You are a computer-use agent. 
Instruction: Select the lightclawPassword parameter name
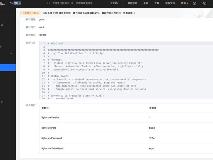click(x=52, y=138)
